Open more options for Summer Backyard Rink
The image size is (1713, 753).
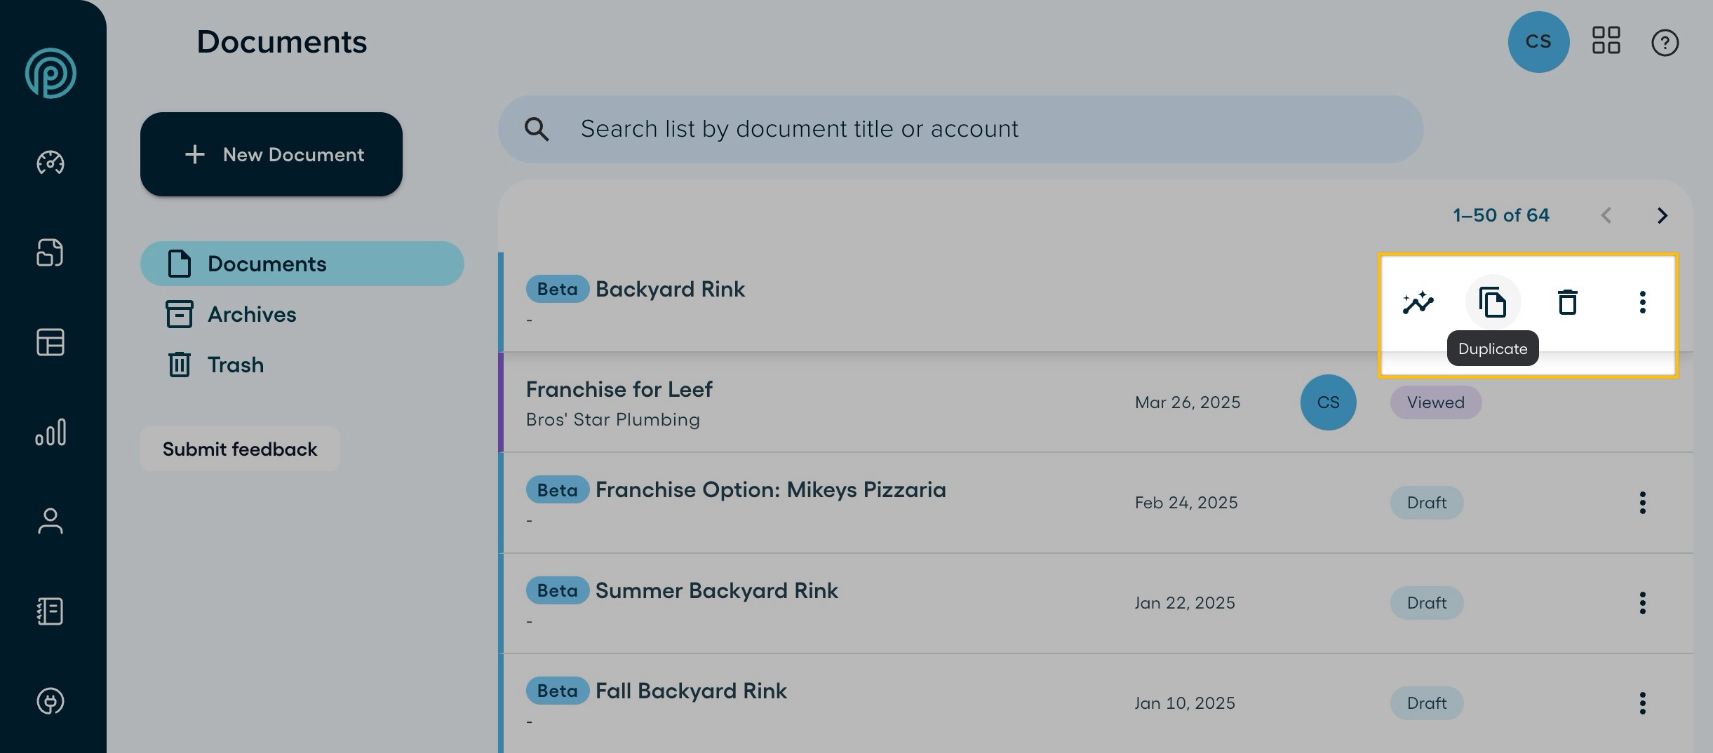[1642, 603]
